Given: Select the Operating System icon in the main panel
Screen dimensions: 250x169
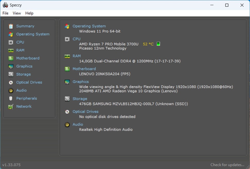Looking at the screenshot, I should tap(67, 26).
